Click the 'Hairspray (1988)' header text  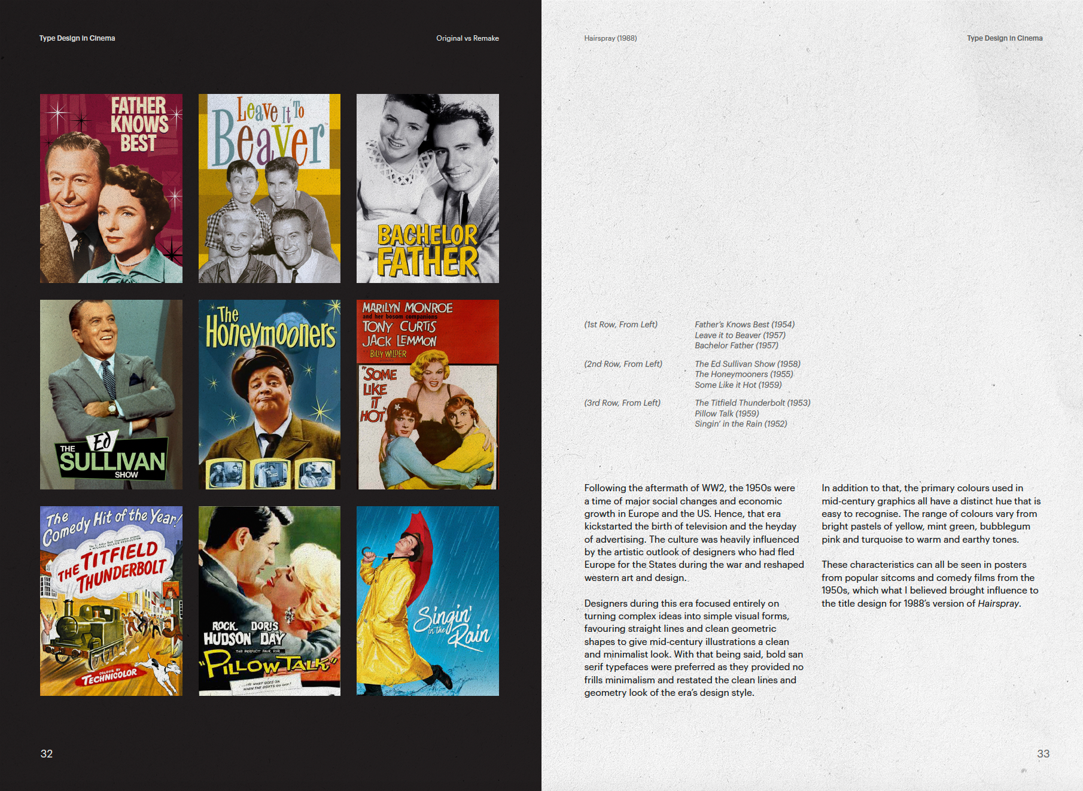pyautogui.click(x=610, y=38)
